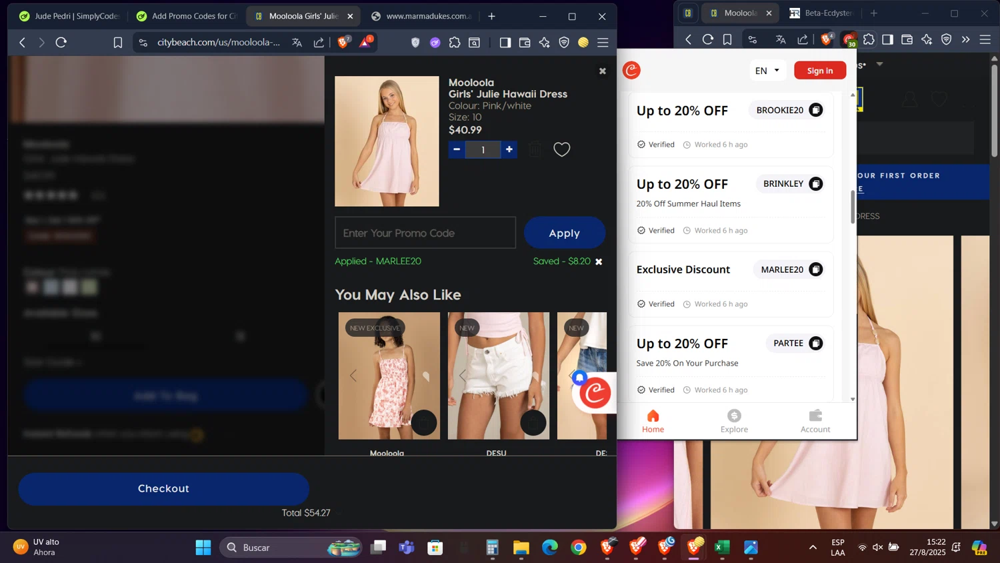Remove applied MARLEE20 promo code
Viewport: 1000px width, 563px height.
point(599,261)
